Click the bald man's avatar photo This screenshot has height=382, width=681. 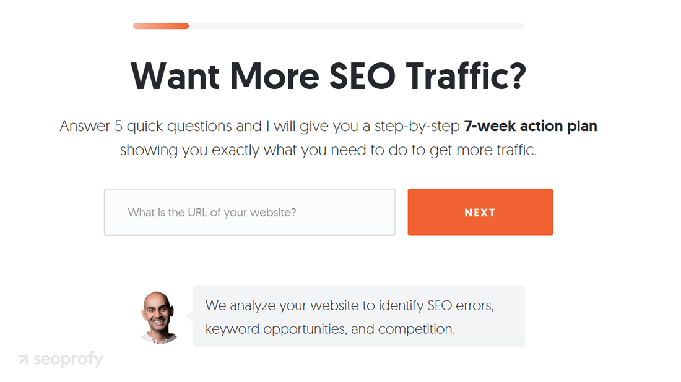click(159, 316)
